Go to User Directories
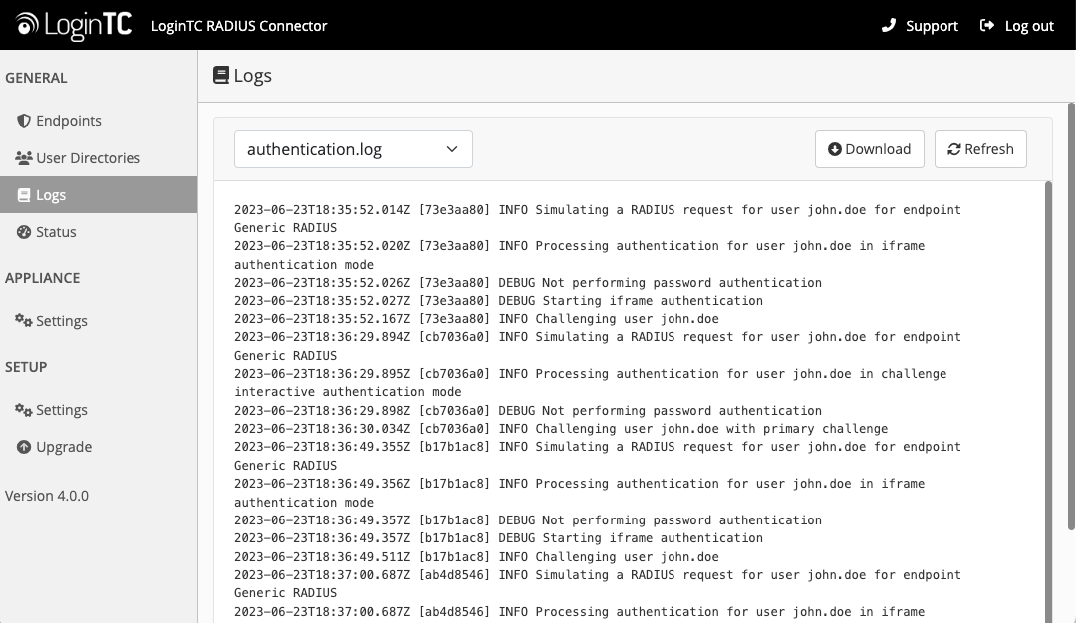 coord(99,158)
